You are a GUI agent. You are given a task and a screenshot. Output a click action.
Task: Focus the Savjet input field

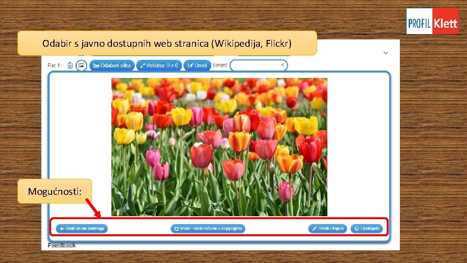[x=259, y=65]
